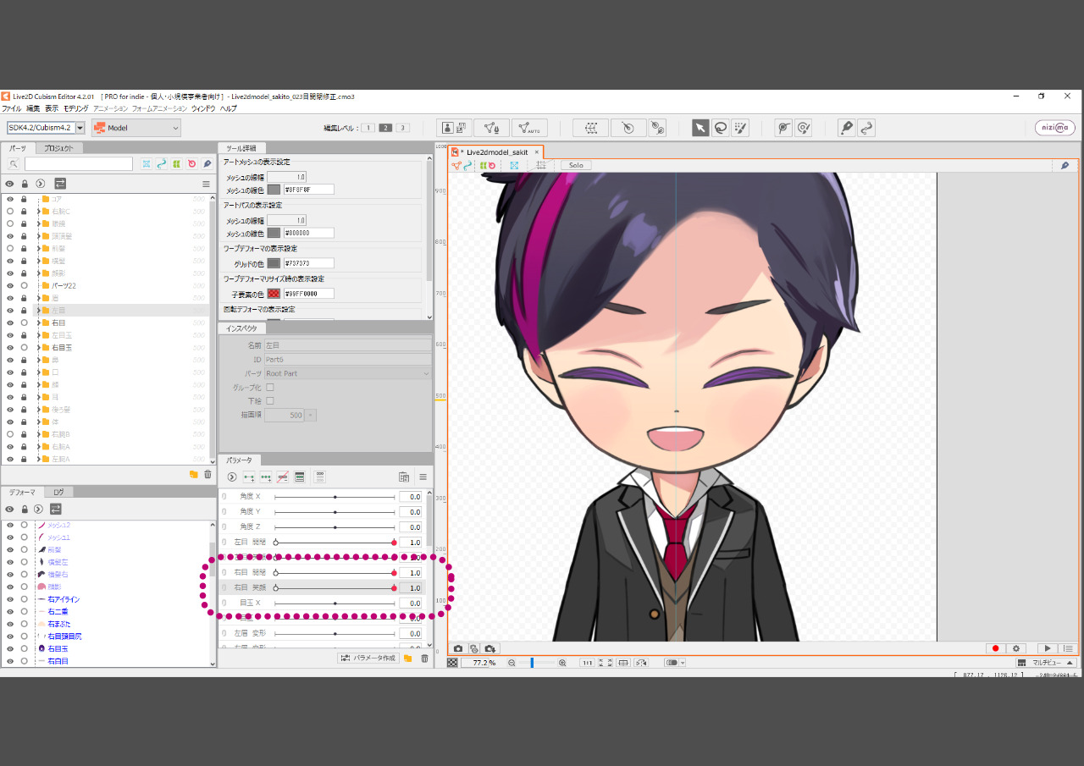Toggle the Solo button

click(576, 166)
